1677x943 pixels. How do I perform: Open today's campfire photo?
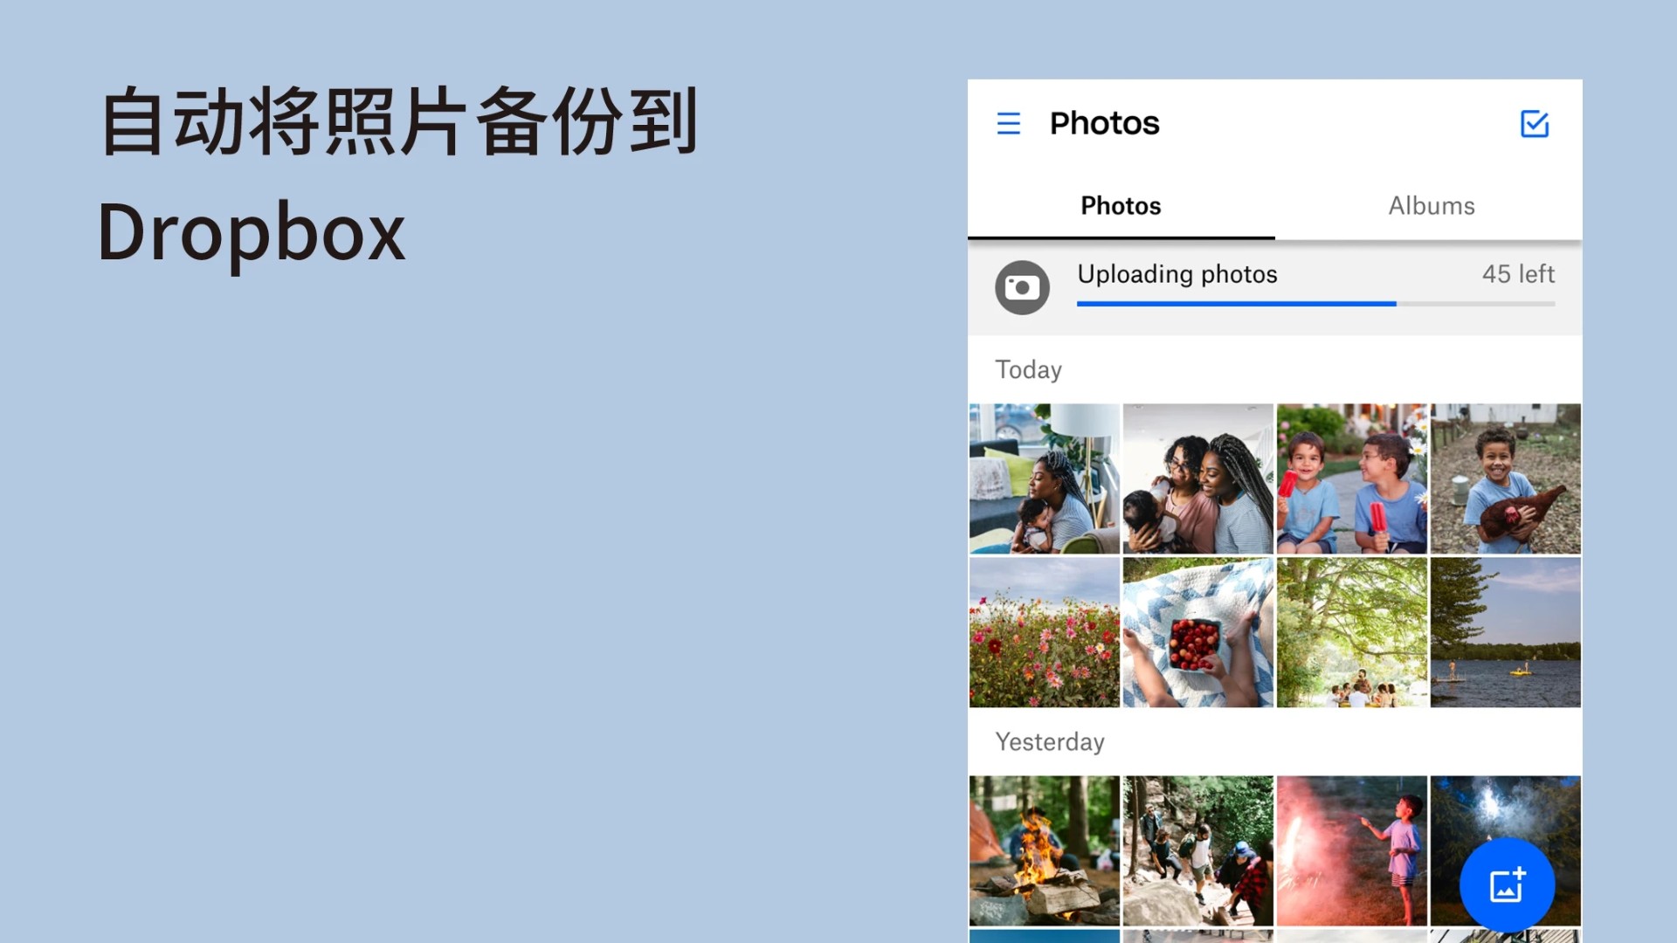[1044, 851]
